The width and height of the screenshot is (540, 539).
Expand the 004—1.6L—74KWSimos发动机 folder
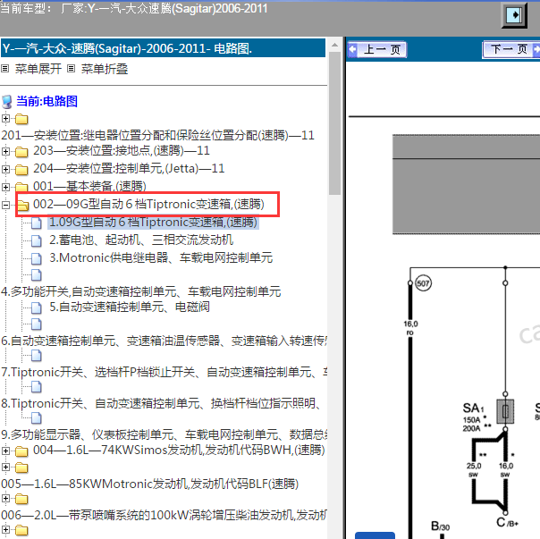tap(5, 451)
